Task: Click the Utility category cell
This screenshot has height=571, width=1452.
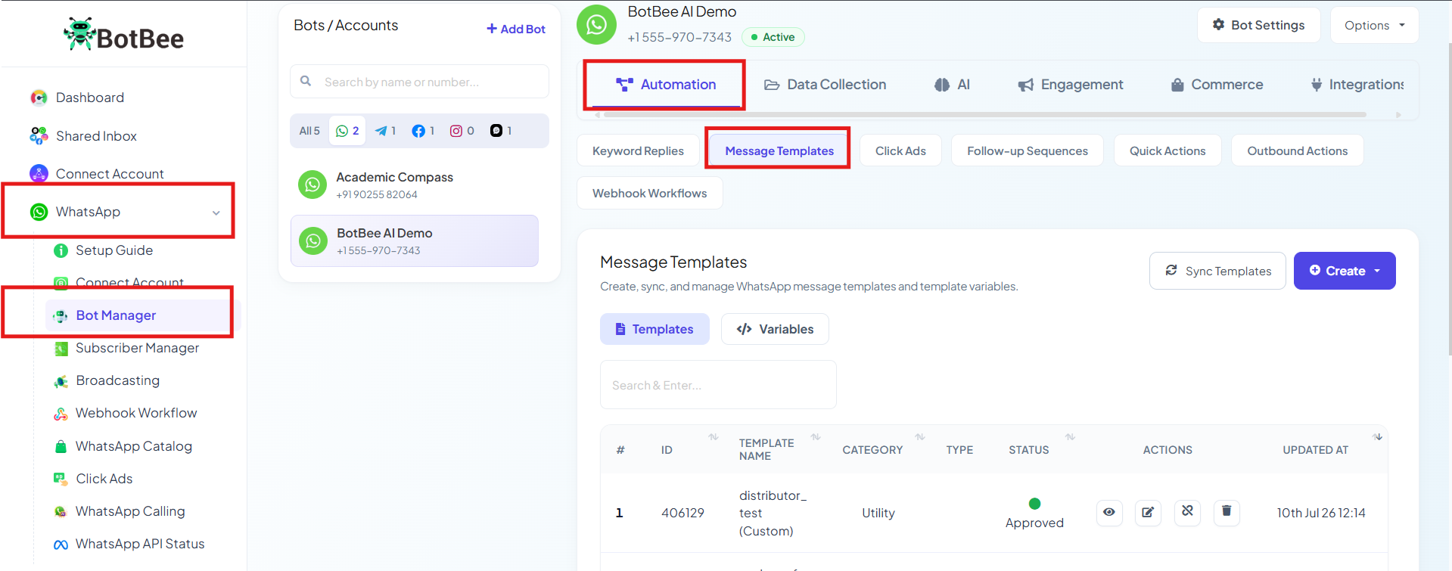Action: pyautogui.click(x=878, y=513)
